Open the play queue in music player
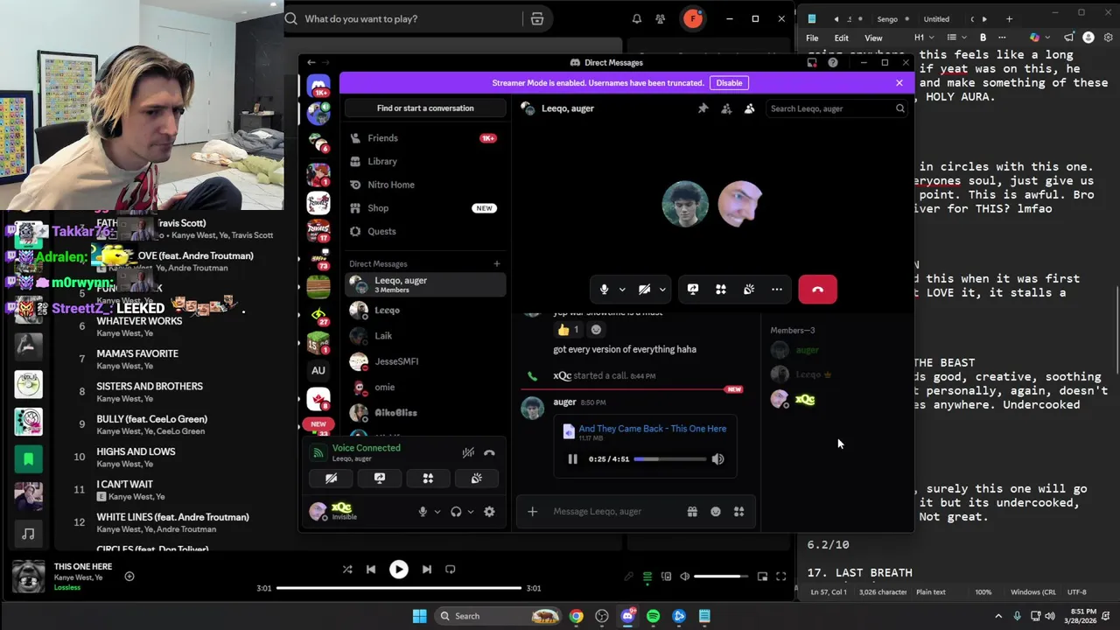Screen dimensions: 1120x630 (x=647, y=577)
